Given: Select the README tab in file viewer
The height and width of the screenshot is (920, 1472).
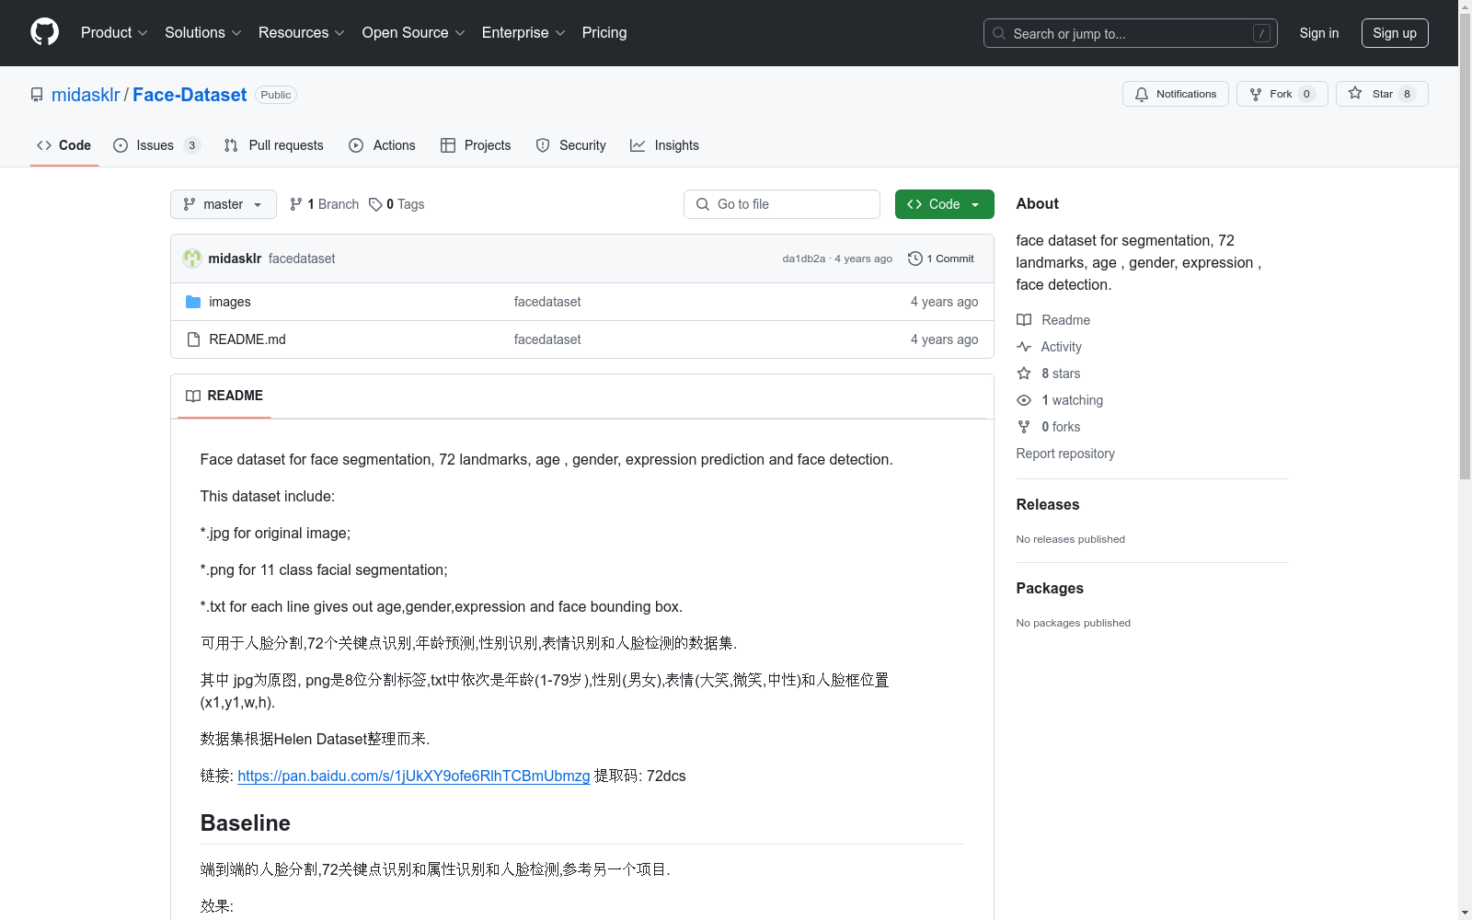Looking at the screenshot, I should [224, 396].
